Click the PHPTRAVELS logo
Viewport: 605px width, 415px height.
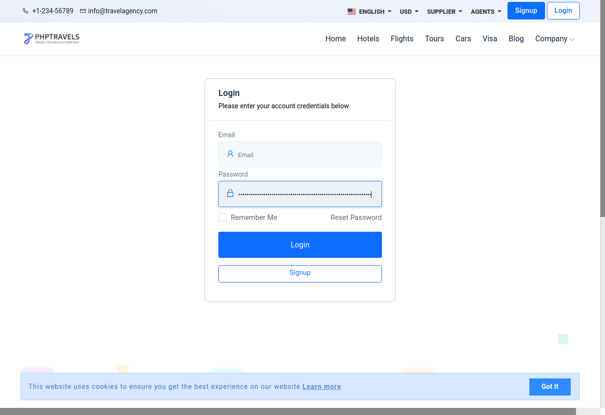tap(51, 38)
